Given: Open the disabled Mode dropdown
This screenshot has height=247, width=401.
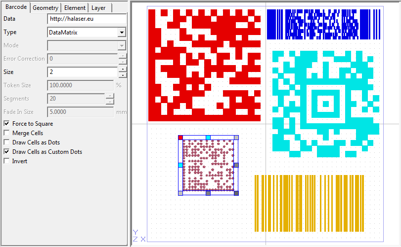Looking at the screenshot, I should [87, 46].
